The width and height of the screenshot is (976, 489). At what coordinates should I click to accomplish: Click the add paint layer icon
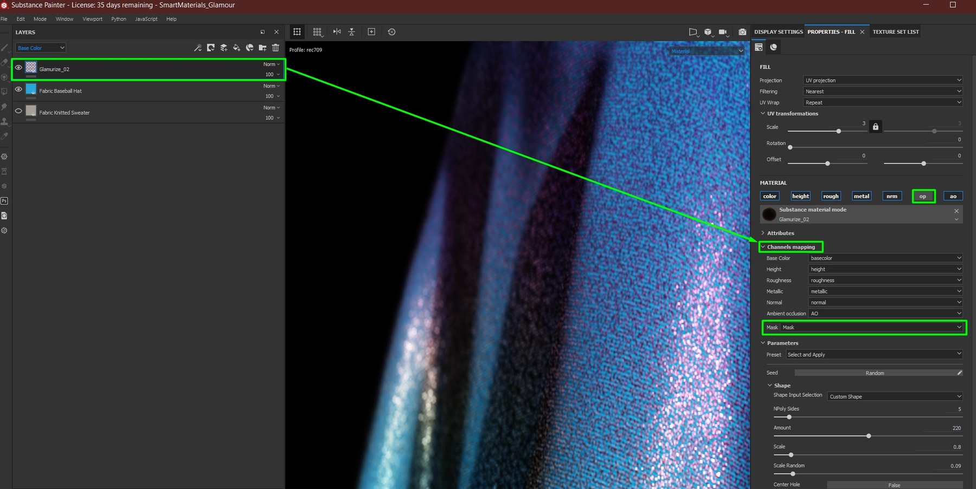point(223,48)
